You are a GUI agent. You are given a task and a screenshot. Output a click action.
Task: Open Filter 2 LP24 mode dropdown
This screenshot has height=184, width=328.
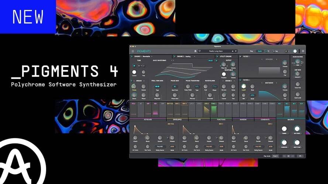[x=252, y=95]
